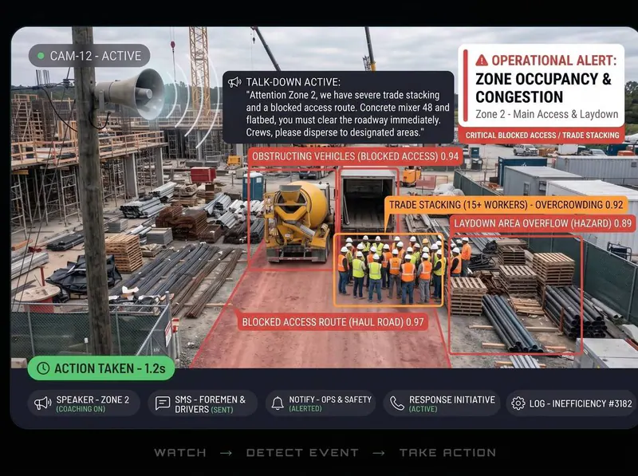Screen dimensions: 638x476
Task: Click the WATCH step text
Action: 180,452
